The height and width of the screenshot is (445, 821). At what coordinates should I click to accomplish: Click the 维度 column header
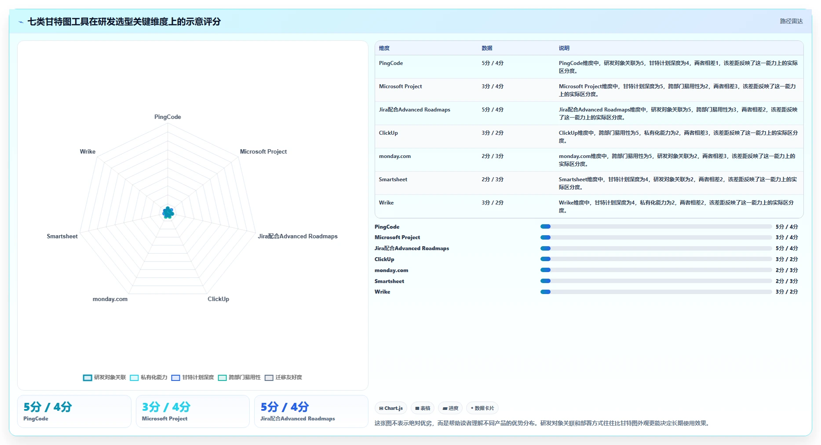click(384, 48)
